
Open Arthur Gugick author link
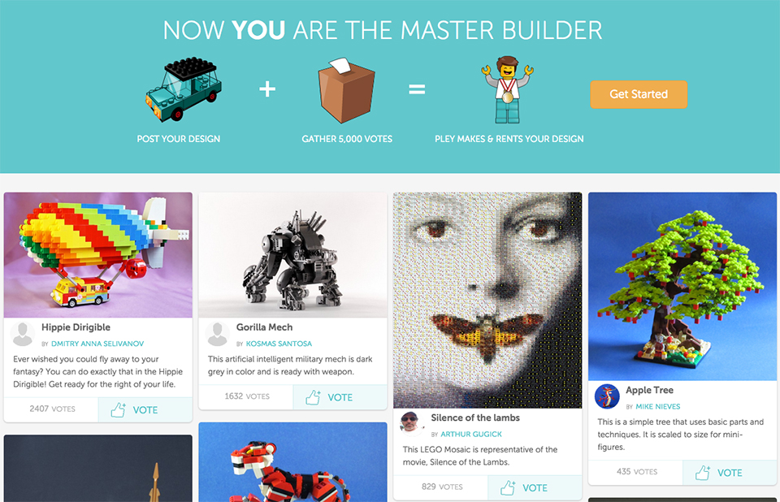[471, 435]
